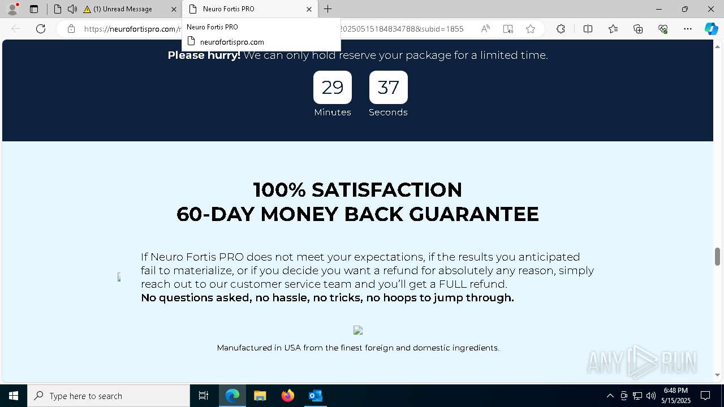Click neurofortispro.com in tab tooltip
Screen dimensions: 724x407
tap(232, 42)
